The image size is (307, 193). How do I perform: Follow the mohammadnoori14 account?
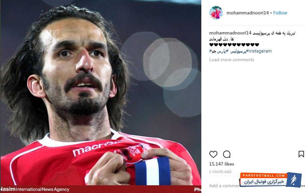pos(280,13)
